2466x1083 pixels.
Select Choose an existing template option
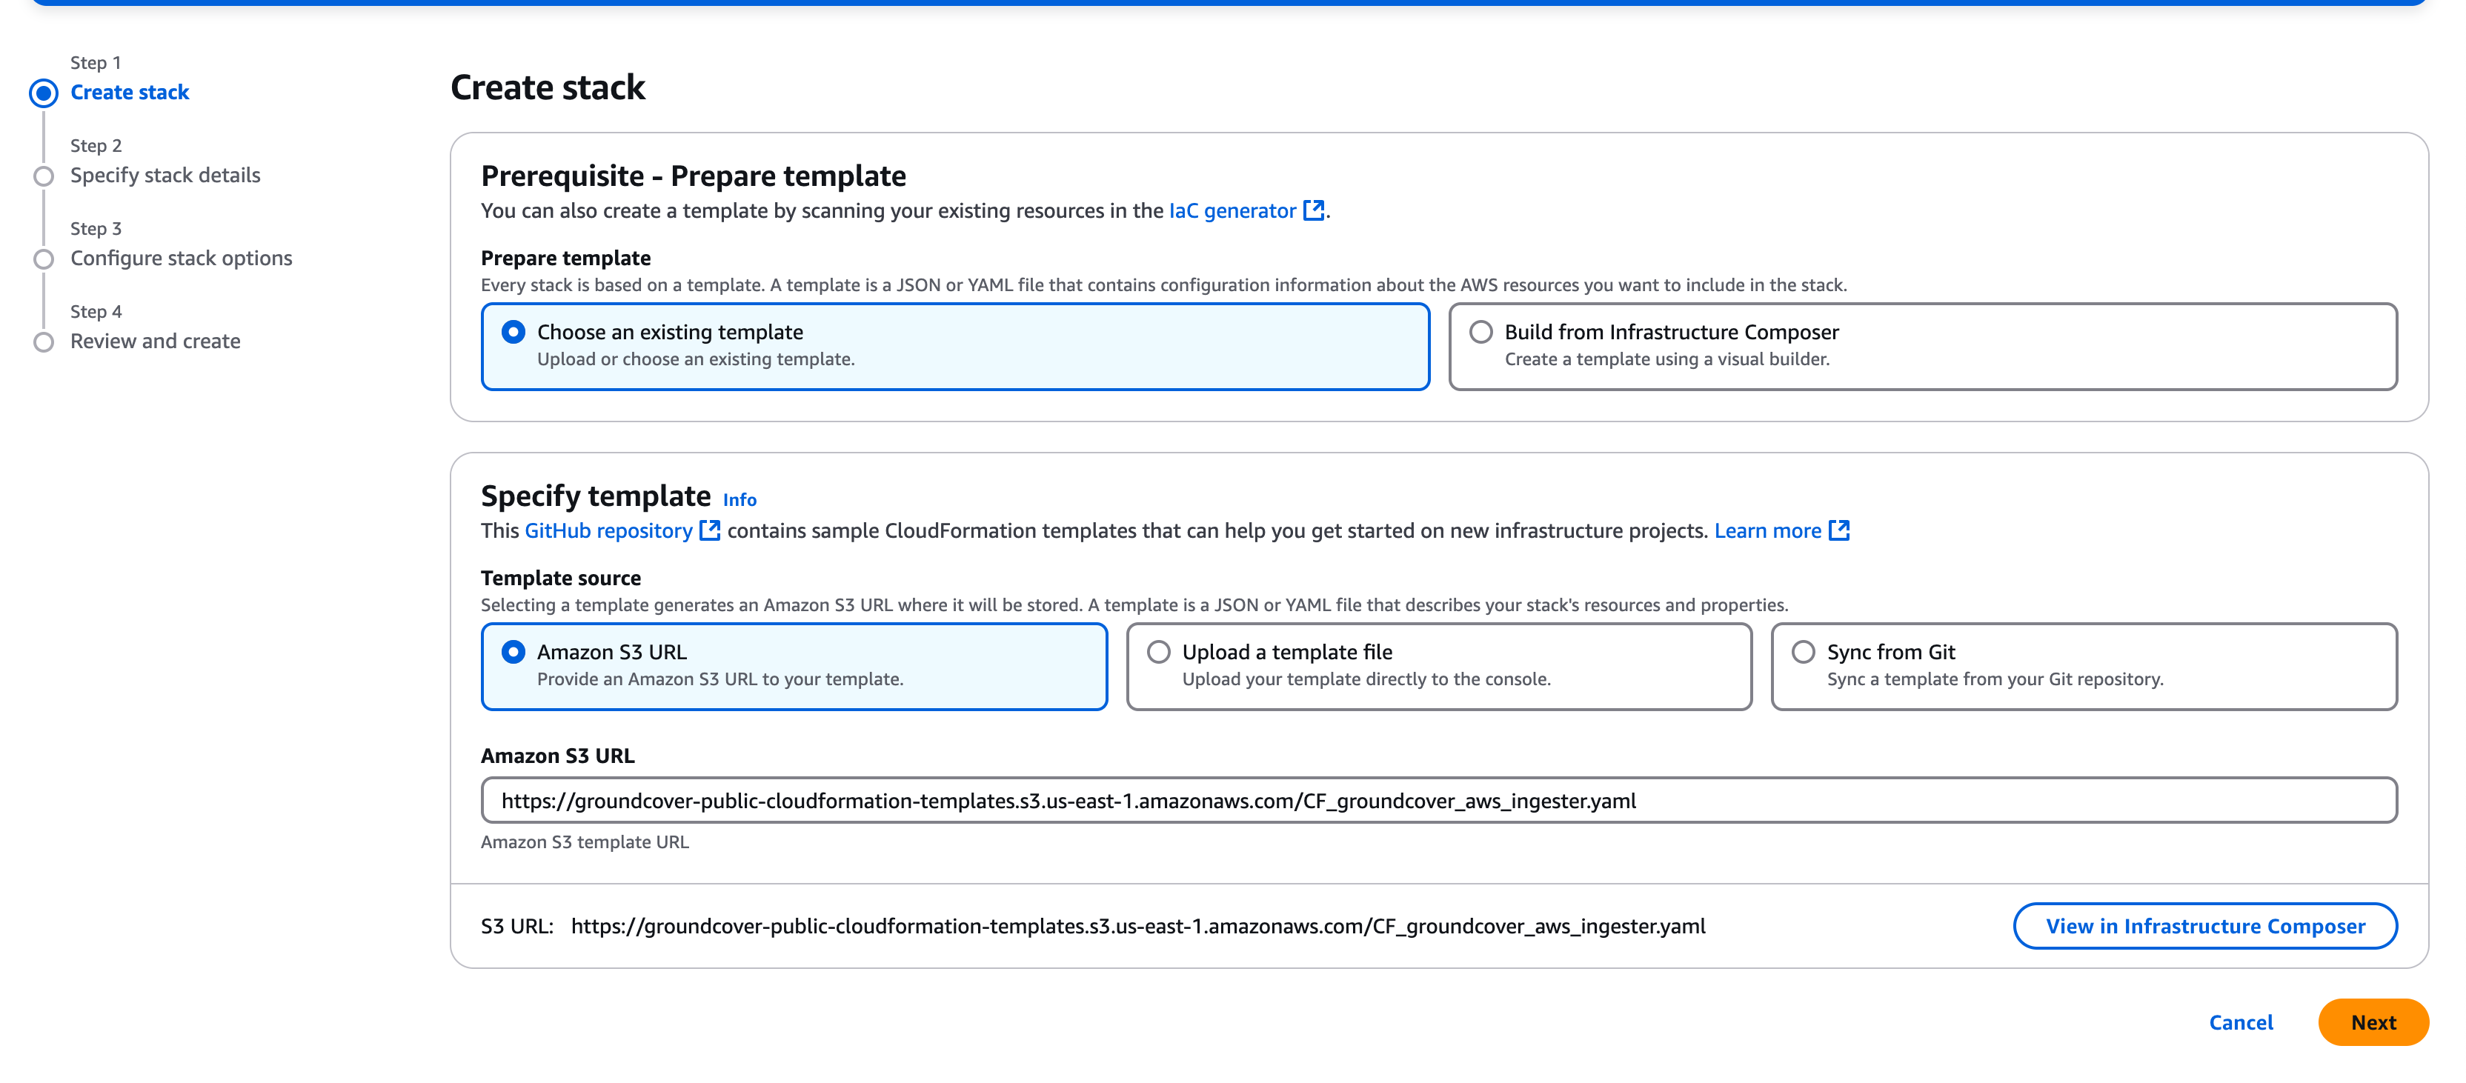coord(513,332)
